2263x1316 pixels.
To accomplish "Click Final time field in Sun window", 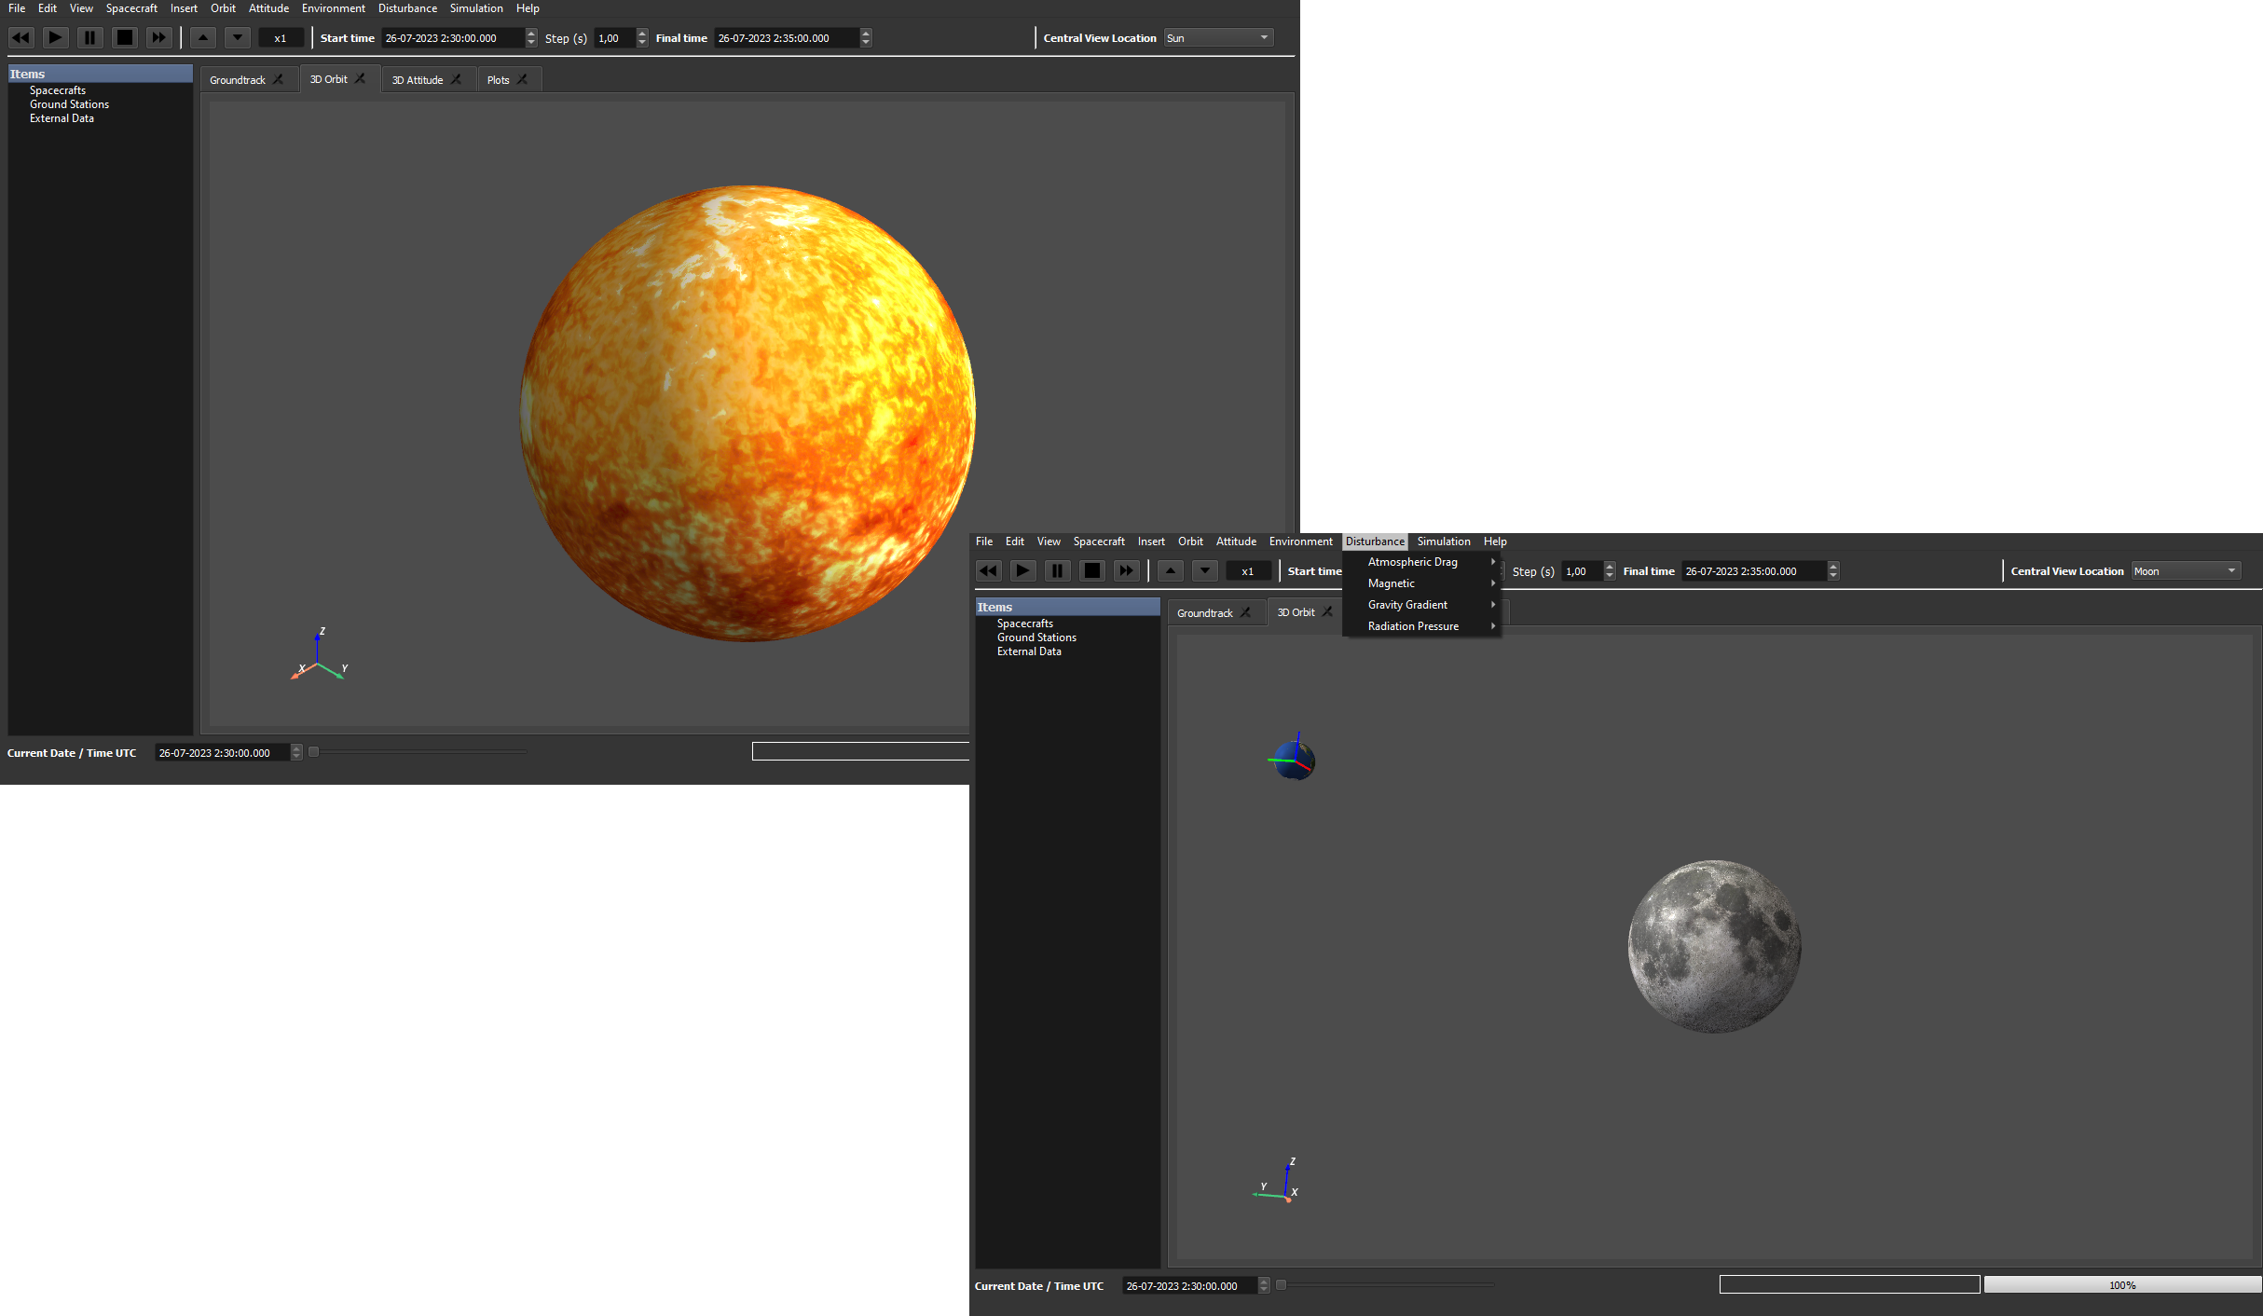I will coord(785,38).
